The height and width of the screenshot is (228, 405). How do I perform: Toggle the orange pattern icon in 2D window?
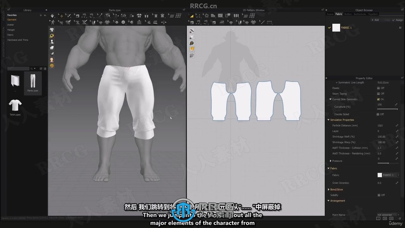coord(192,49)
